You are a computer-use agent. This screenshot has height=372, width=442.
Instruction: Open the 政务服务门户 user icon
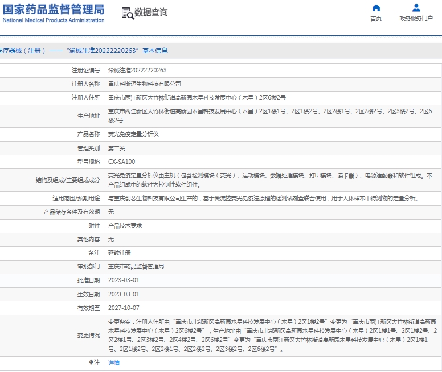pyautogui.click(x=416, y=8)
